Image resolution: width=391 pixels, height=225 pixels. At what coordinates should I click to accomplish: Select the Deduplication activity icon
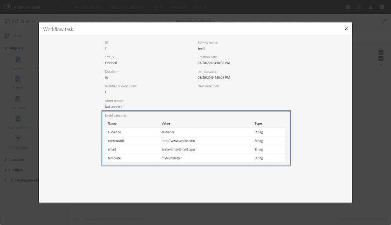(x=18, y=138)
